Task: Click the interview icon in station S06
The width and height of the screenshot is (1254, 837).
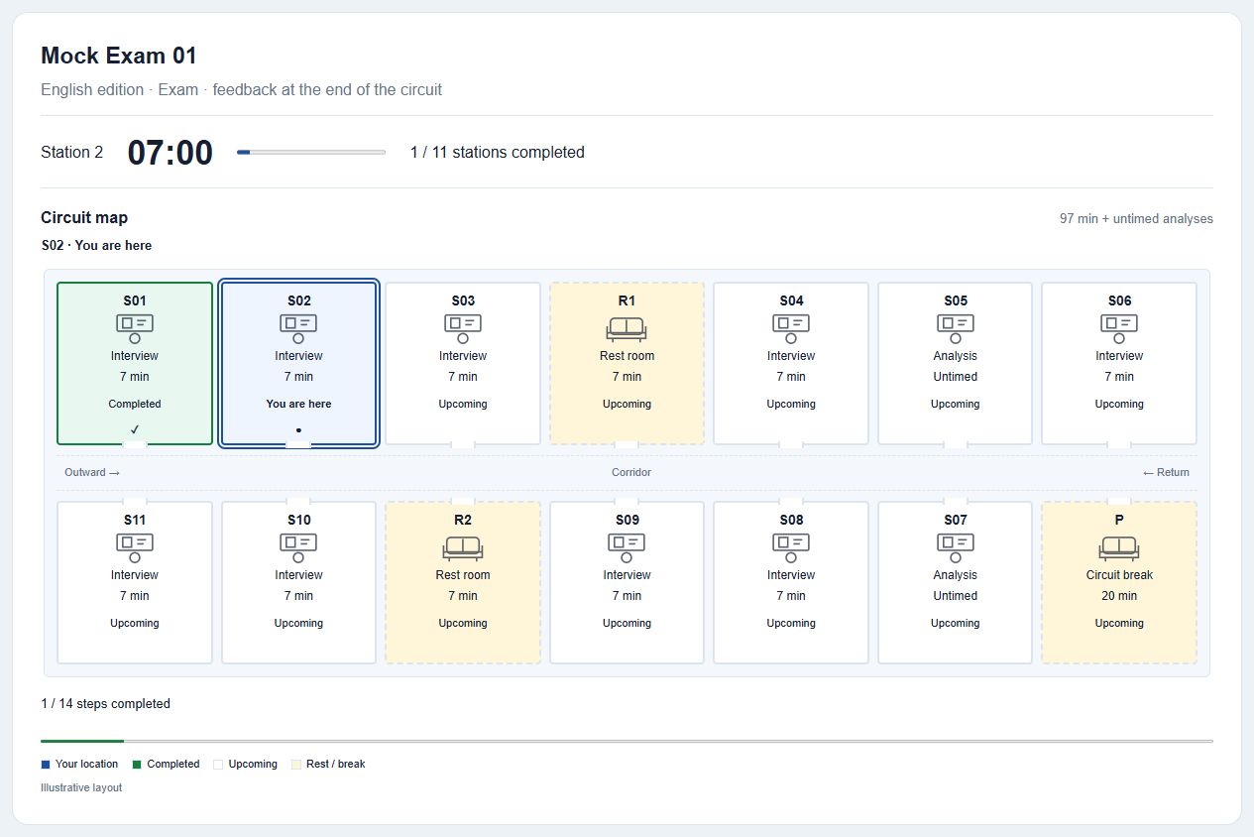Action: pos(1119,328)
